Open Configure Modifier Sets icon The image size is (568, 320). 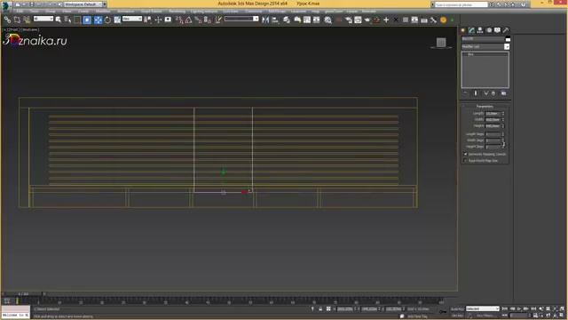tap(503, 93)
